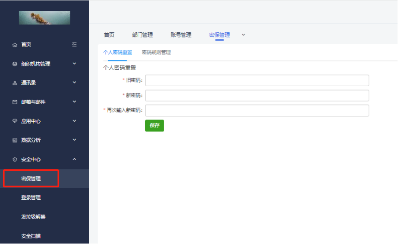Image resolution: width=398 pixels, height=244 pixels.
Task: Switch to the 密保管理 top tab
Action: point(220,35)
